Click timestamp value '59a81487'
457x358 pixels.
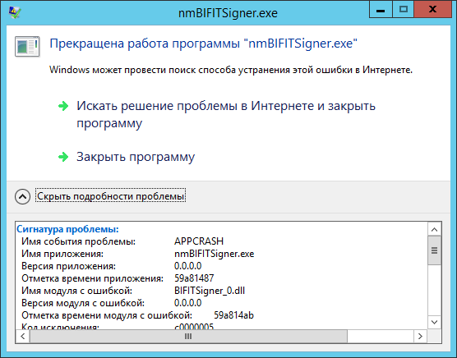pos(194,278)
